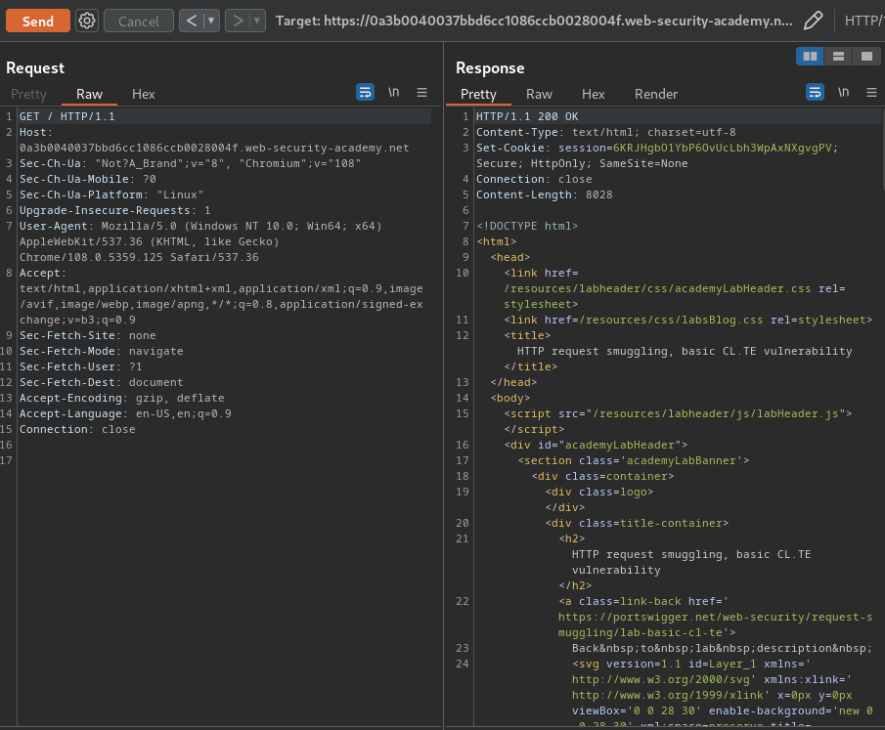
Task: Click the Sec-Ch-Ua header line
Action: pos(191,163)
